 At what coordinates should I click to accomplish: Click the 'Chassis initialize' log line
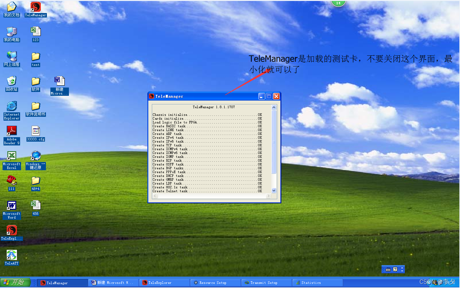click(x=207, y=115)
